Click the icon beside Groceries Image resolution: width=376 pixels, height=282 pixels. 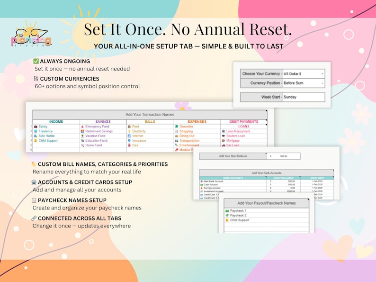(177, 127)
